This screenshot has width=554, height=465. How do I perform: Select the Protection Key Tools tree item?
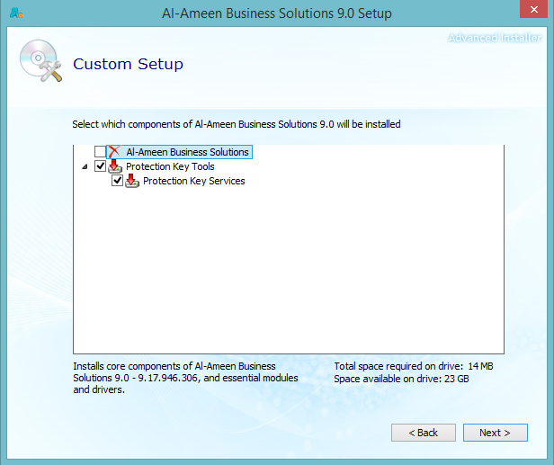click(x=170, y=166)
